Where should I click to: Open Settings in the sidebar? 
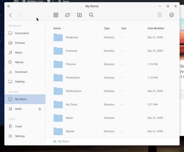(25, 136)
